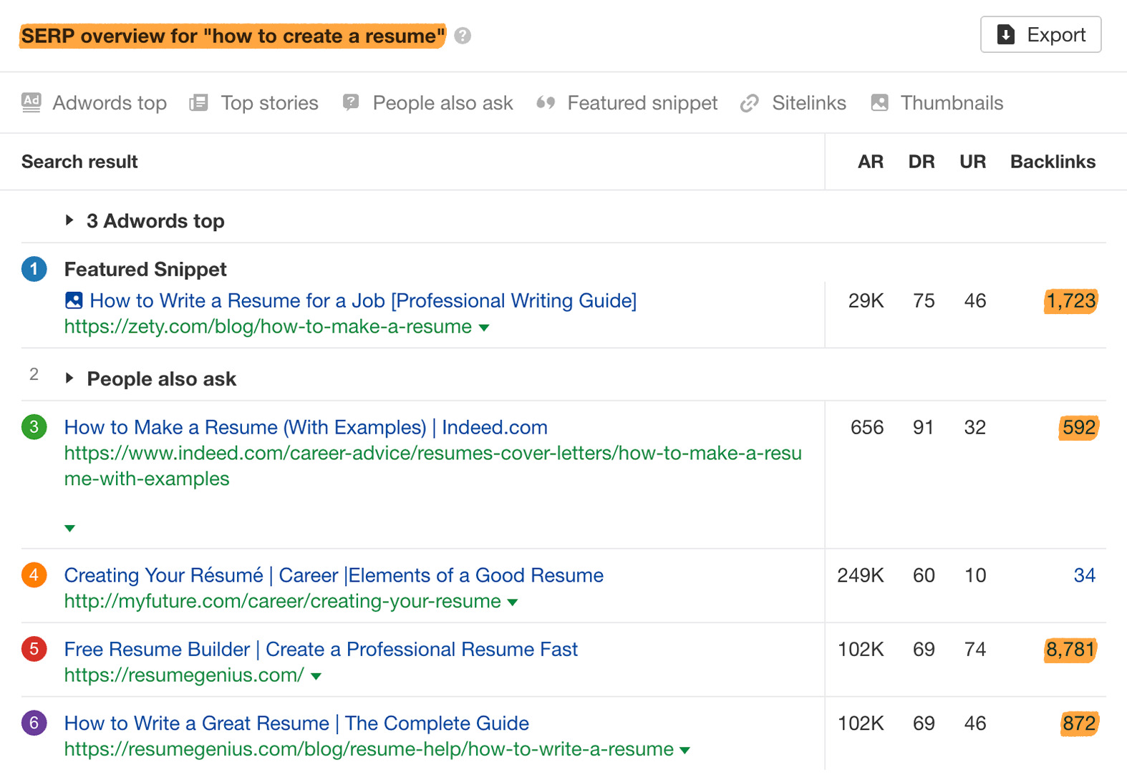The height and width of the screenshot is (782, 1127).
Task: Click the 34 backlinks number for myfuture
Action: [x=1084, y=575]
